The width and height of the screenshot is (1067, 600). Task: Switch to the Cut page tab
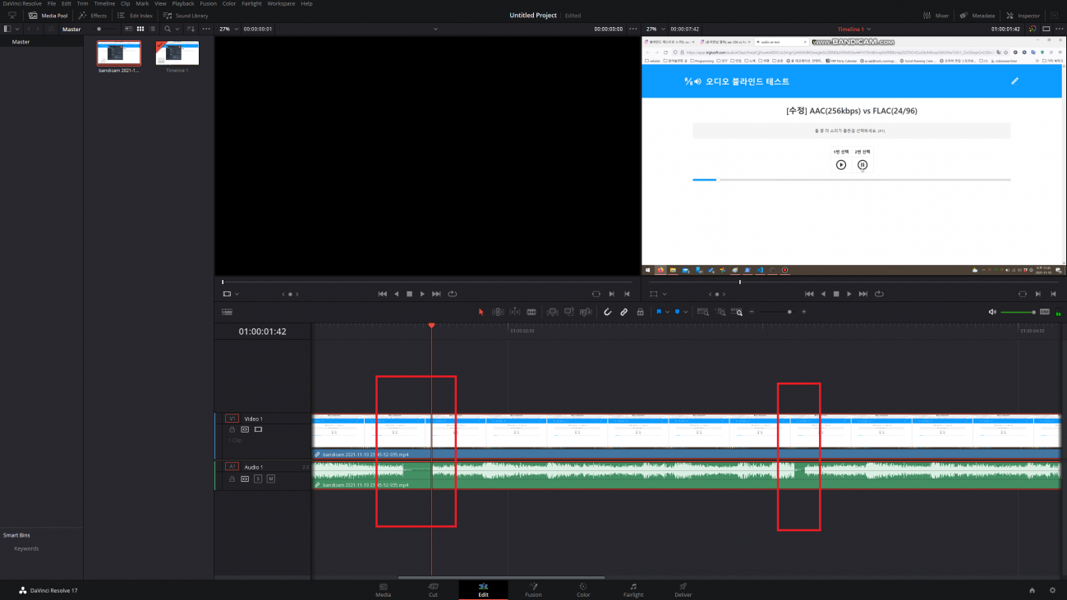pyautogui.click(x=433, y=589)
